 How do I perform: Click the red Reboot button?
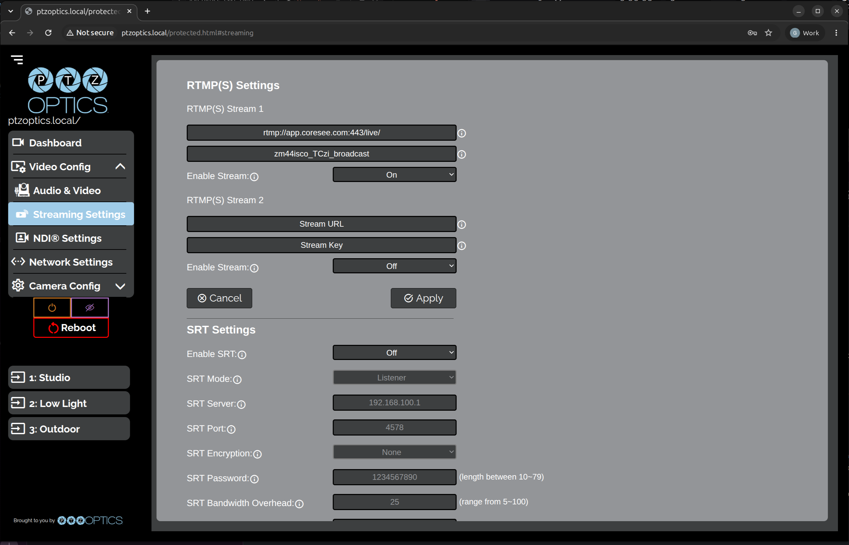[71, 328]
